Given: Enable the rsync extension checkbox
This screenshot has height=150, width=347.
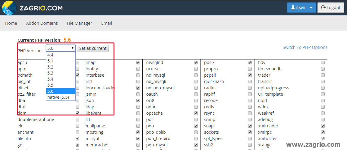Looking at the screenshot, I should point(250,113).
